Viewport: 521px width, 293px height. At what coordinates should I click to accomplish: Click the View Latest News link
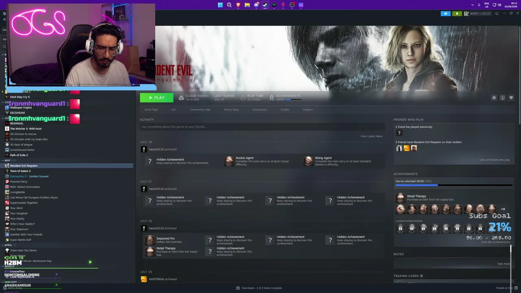(x=372, y=136)
